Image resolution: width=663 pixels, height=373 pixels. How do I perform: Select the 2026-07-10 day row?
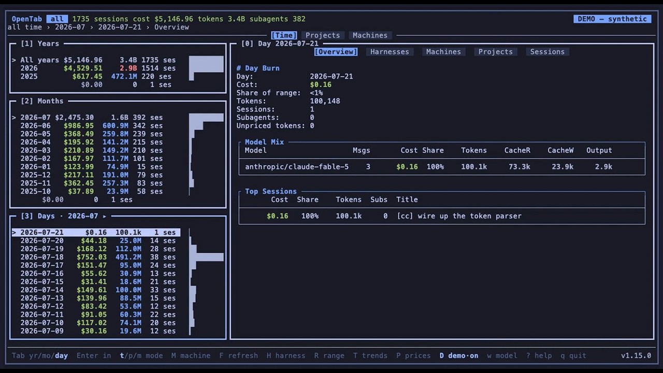click(96, 323)
